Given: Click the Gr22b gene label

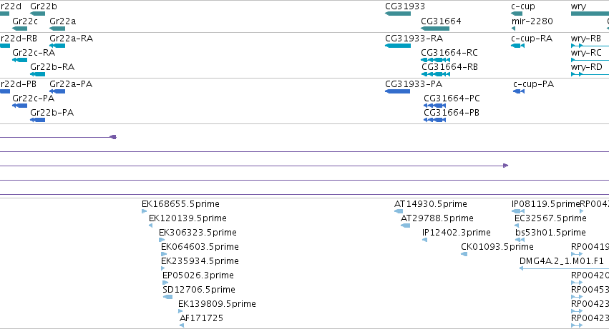Looking at the screenshot, I should 44,6.
